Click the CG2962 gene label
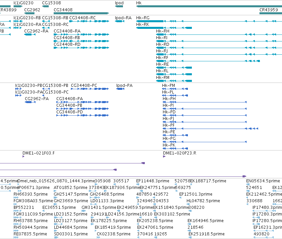 click(32, 10)
